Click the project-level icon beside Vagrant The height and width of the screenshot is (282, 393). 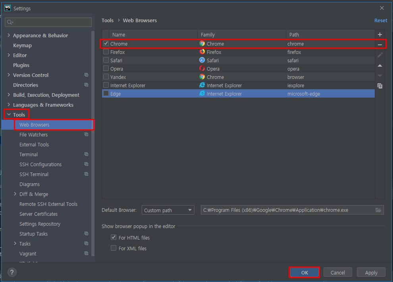(x=86, y=253)
